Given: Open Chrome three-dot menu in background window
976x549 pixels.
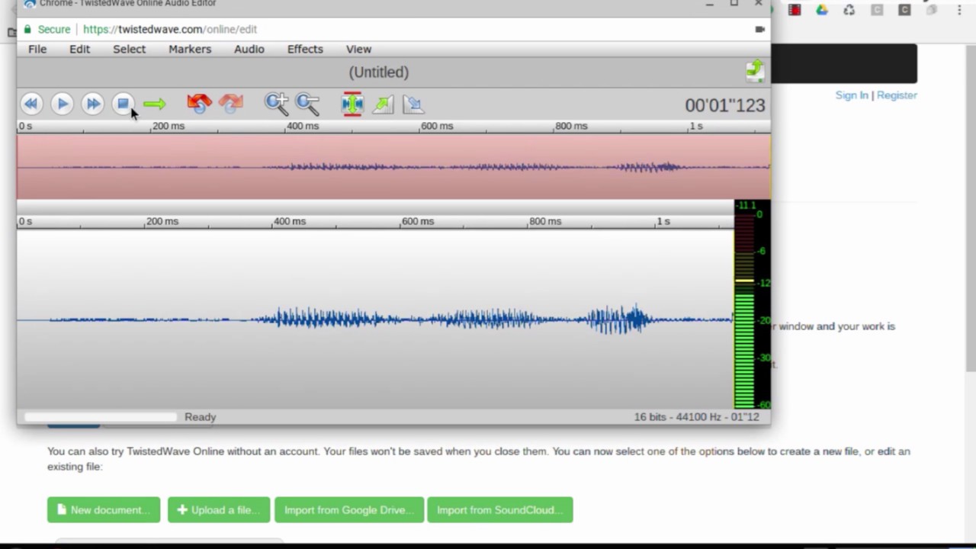Looking at the screenshot, I should tap(959, 10).
